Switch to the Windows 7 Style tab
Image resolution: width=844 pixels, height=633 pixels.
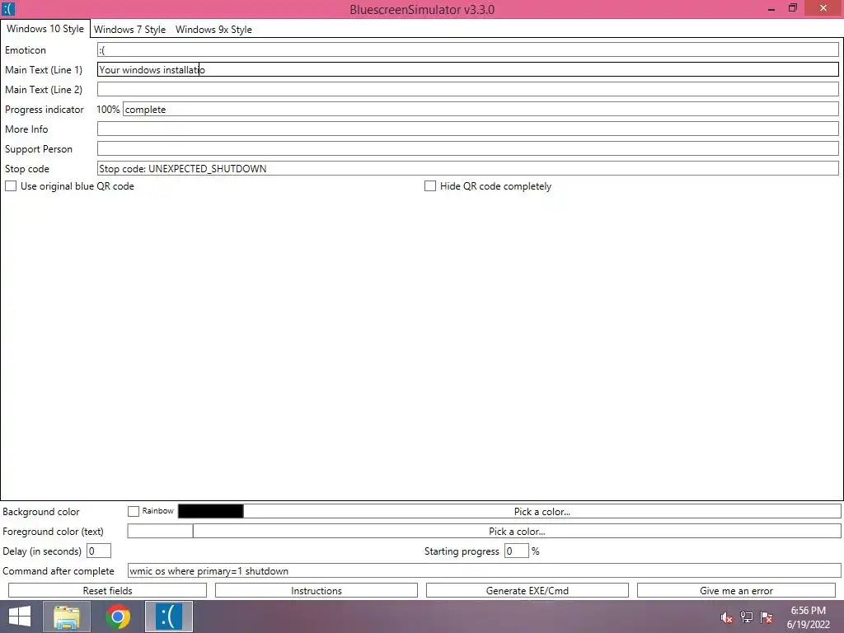point(129,30)
